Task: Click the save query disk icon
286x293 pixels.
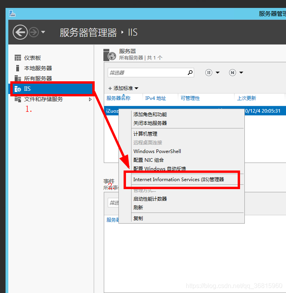Action: pyautogui.click(x=233, y=73)
